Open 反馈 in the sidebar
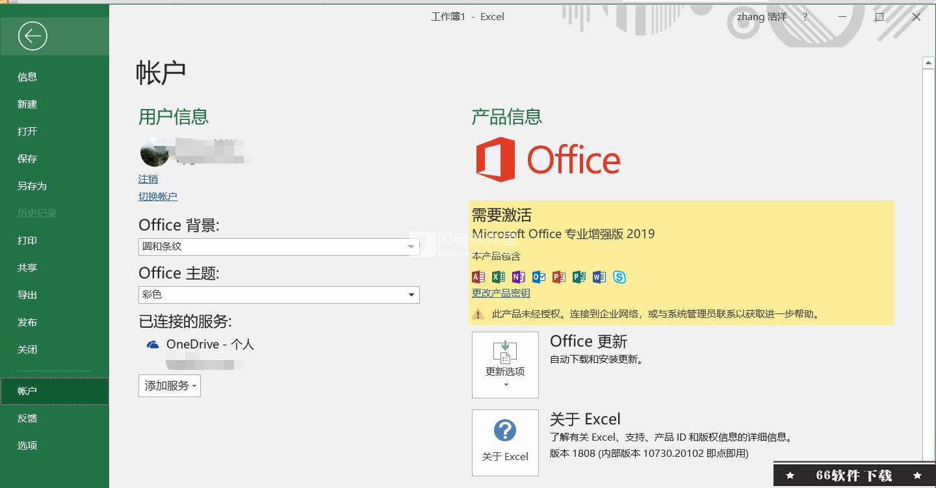 pyautogui.click(x=55, y=418)
